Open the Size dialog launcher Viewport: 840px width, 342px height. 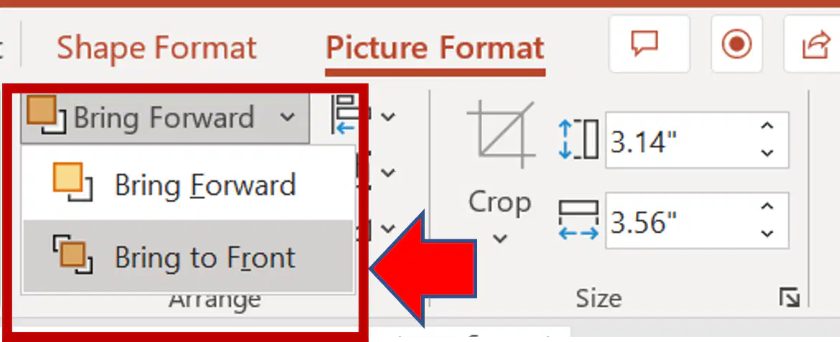[790, 297]
